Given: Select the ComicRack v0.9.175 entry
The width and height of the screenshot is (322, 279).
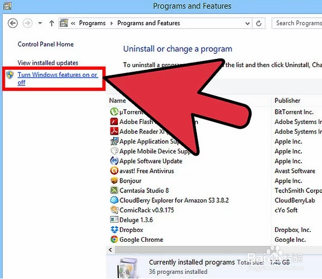Looking at the screenshot, I should click(147, 210).
